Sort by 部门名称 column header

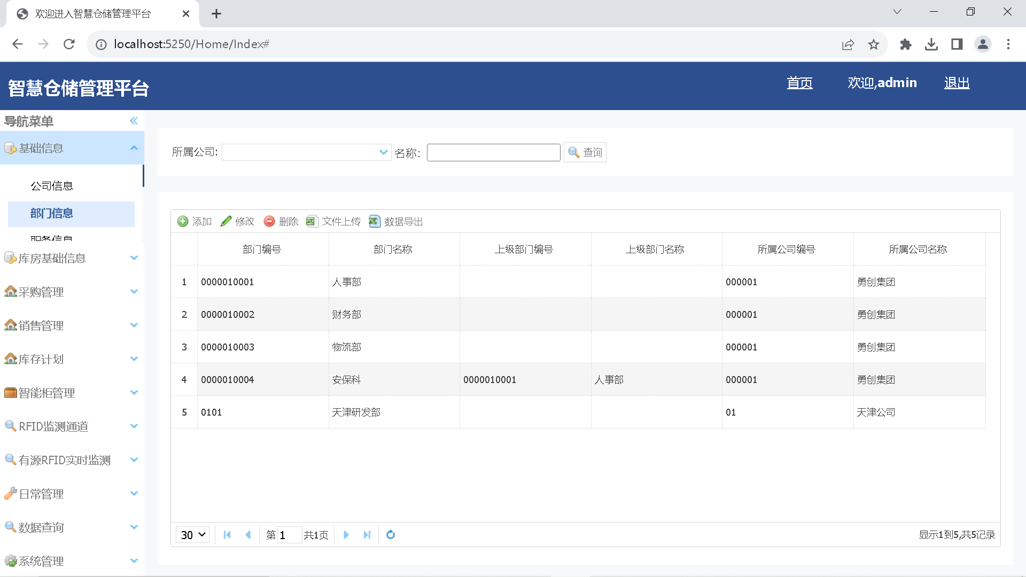(394, 249)
